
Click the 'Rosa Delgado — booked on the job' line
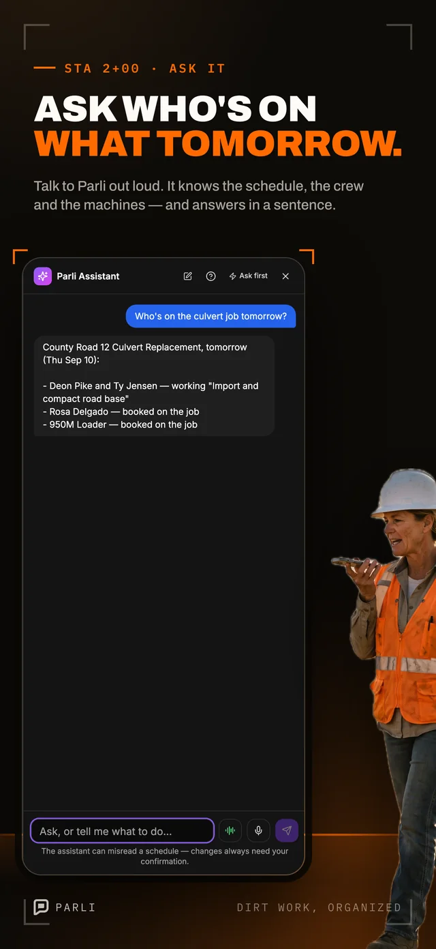[x=121, y=411]
